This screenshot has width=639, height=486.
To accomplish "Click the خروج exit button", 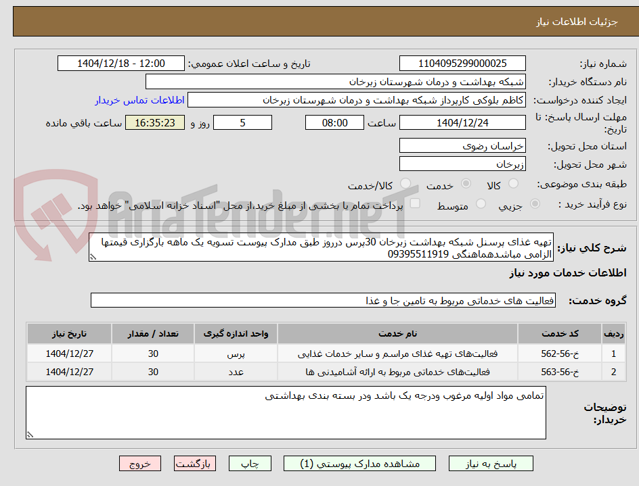I will pos(140,464).
